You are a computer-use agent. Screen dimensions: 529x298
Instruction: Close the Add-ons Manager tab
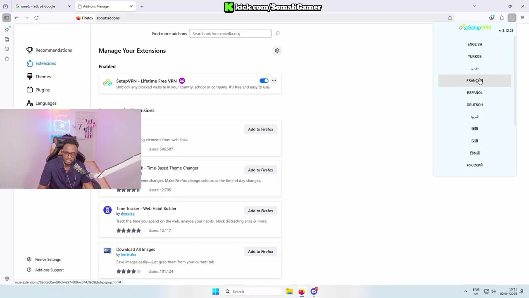(x=132, y=6)
